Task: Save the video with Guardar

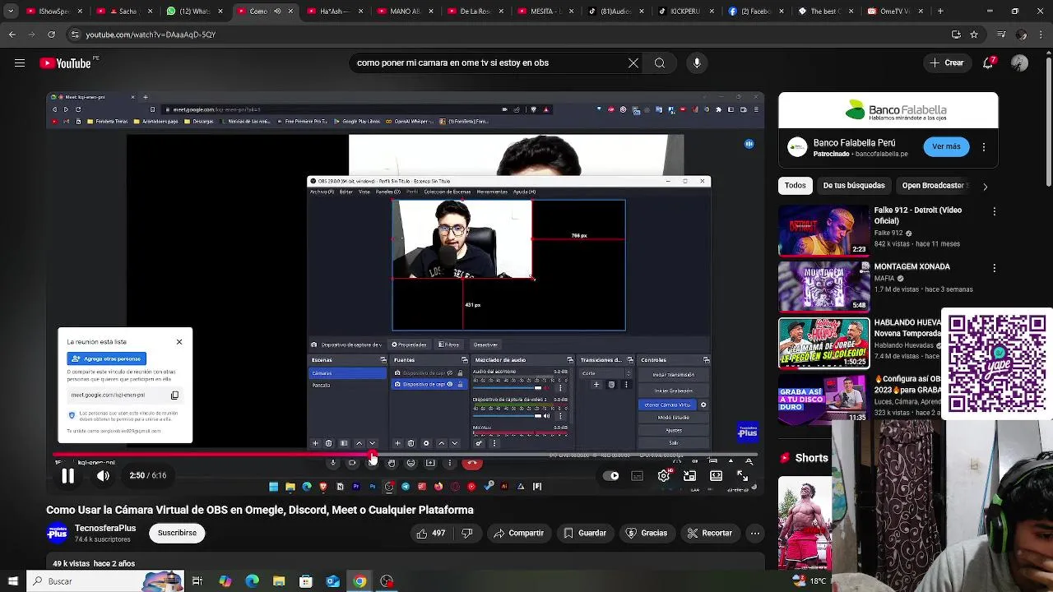Action: tap(585, 533)
